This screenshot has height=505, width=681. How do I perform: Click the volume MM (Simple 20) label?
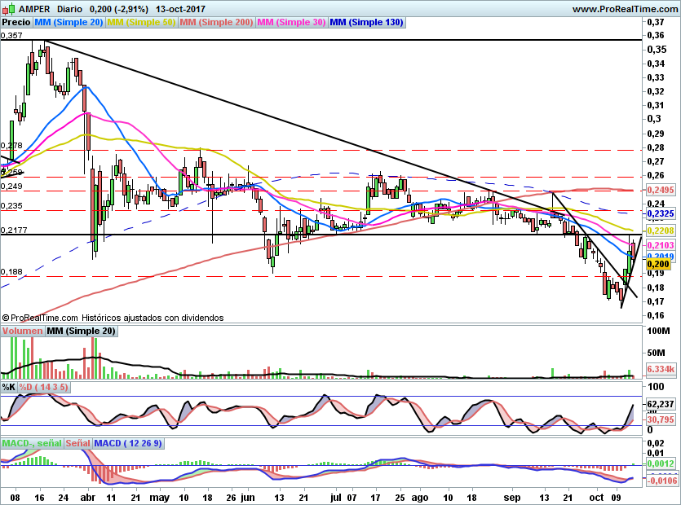tap(81, 331)
